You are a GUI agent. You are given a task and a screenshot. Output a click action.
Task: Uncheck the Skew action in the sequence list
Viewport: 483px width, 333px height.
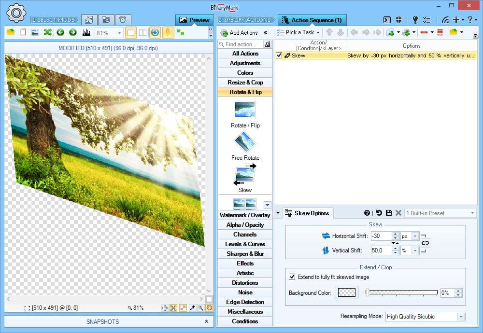click(279, 55)
